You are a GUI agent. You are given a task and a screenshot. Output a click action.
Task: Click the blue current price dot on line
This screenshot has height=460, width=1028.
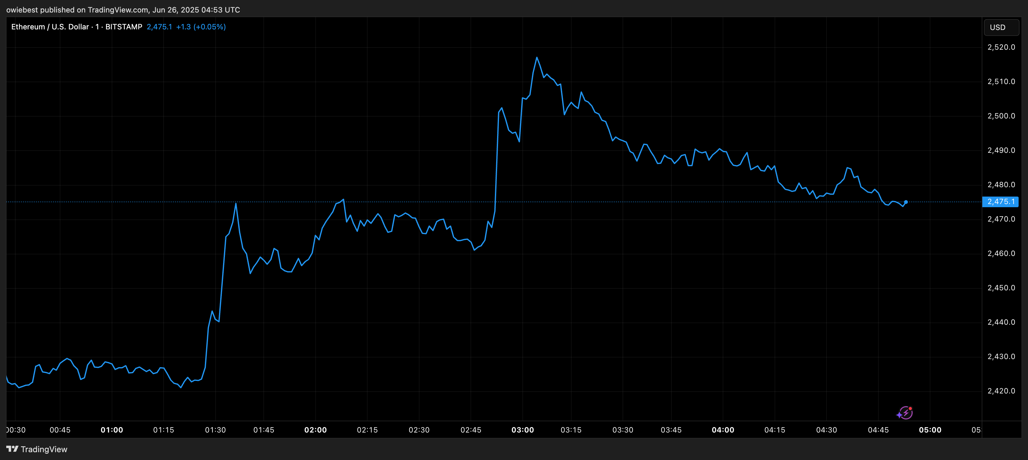click(x=906, y=202)
